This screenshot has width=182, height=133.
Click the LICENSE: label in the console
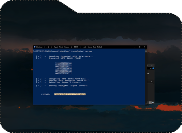point(46,94)
